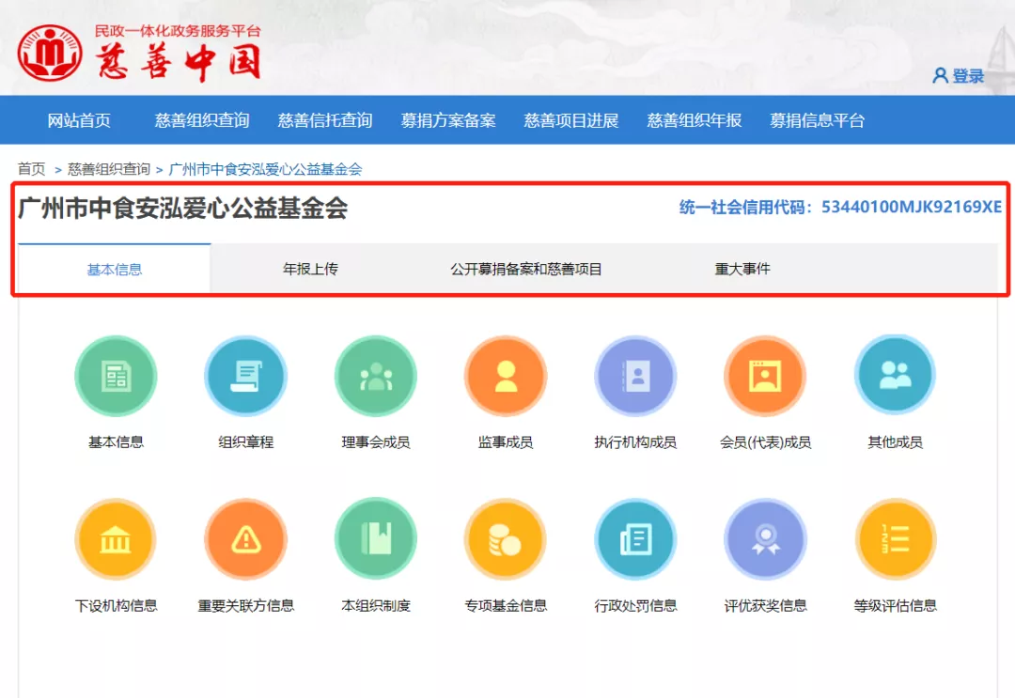
Task: Click the 首页 breadcrumb link
Action: (x=31, y=169)
